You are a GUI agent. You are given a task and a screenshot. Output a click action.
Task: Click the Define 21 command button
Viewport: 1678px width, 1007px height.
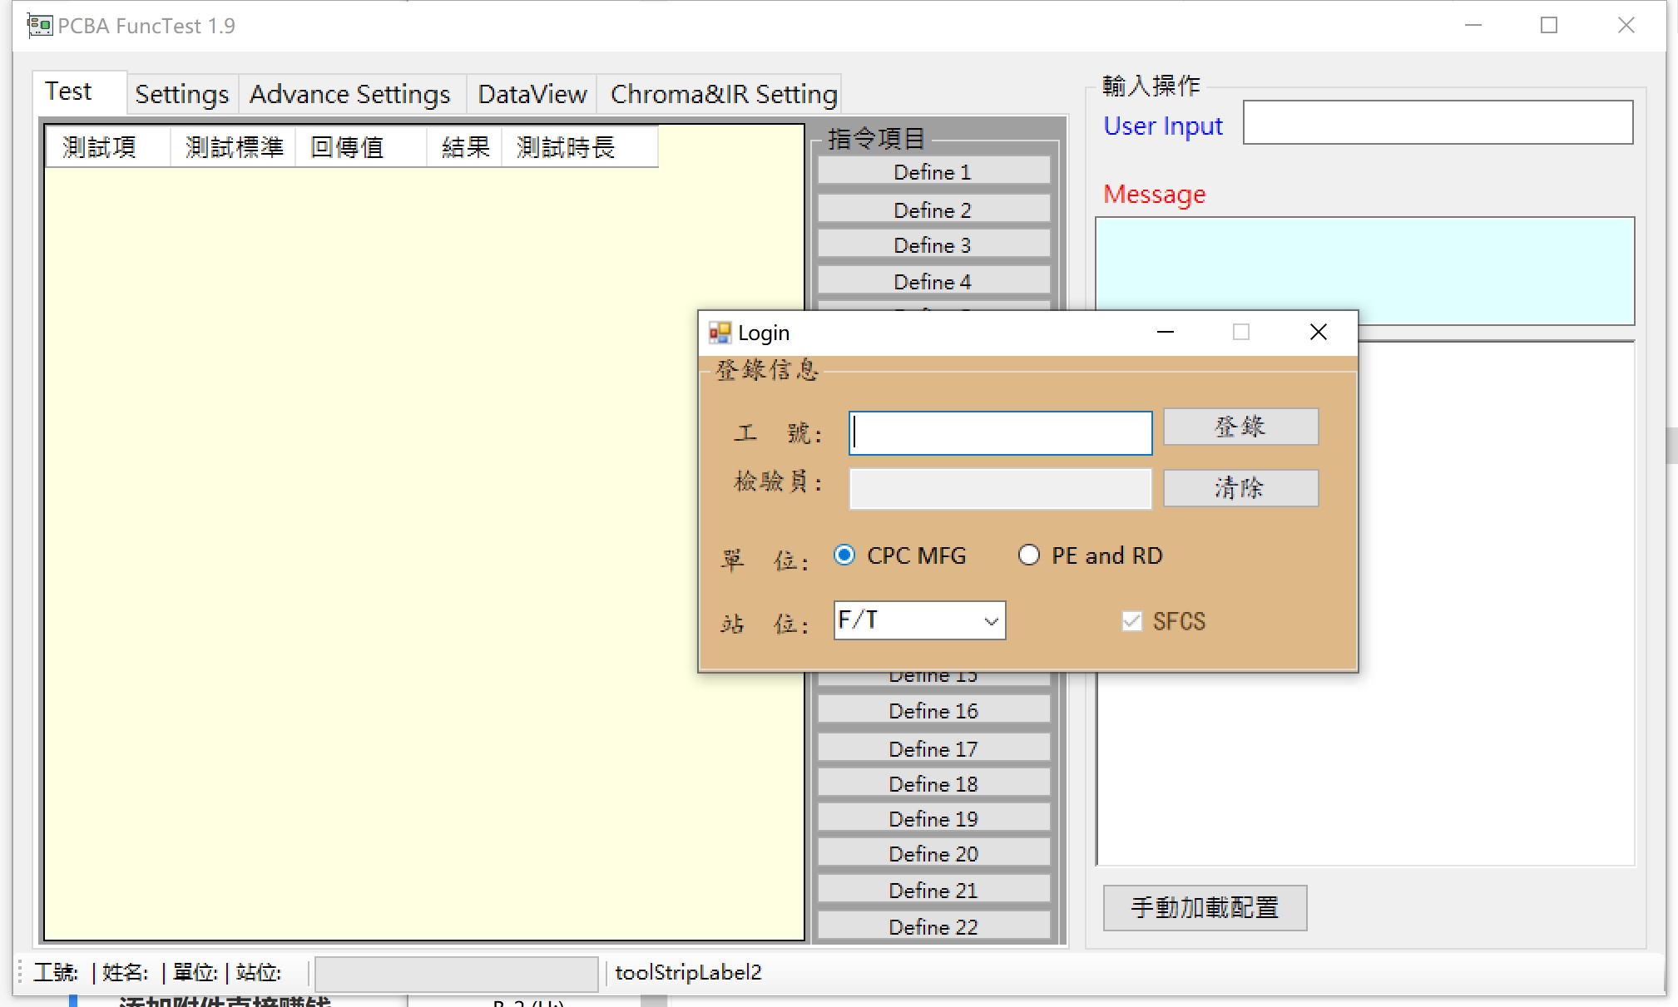tap(933, 890)
